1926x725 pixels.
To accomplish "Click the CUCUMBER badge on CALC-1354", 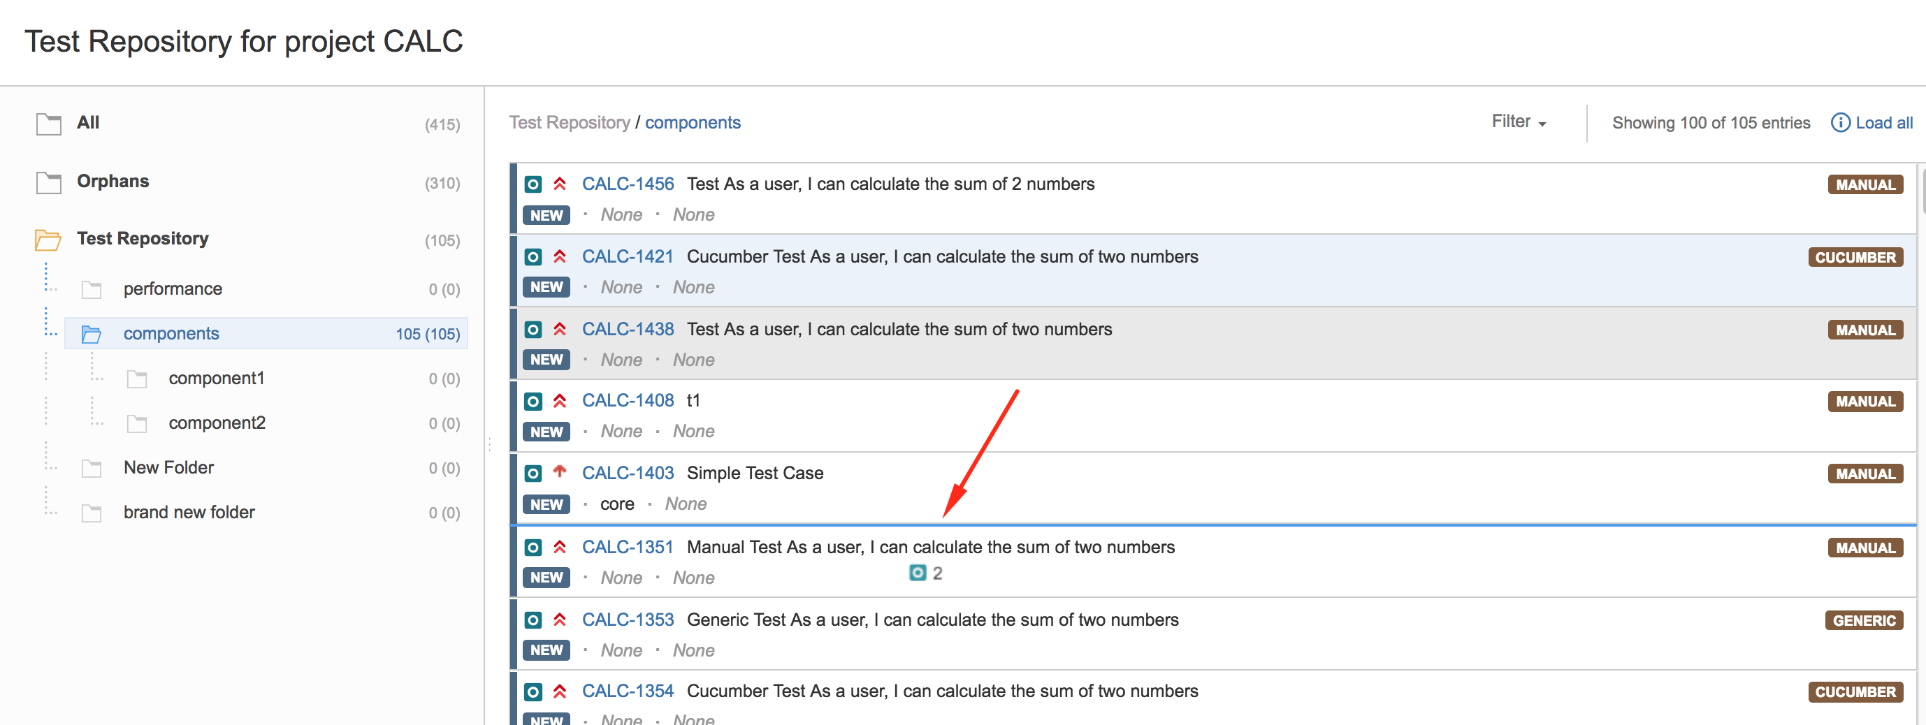I will (x=1855, y=692).
